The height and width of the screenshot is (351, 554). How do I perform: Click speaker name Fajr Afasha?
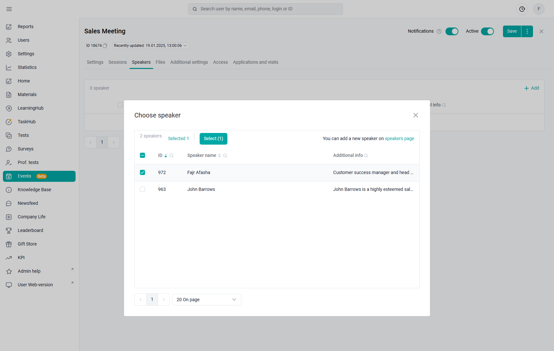[x=199, y=172]
